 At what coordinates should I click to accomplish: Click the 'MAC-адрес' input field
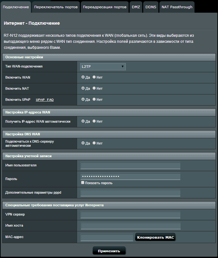(x=107, y=237)
